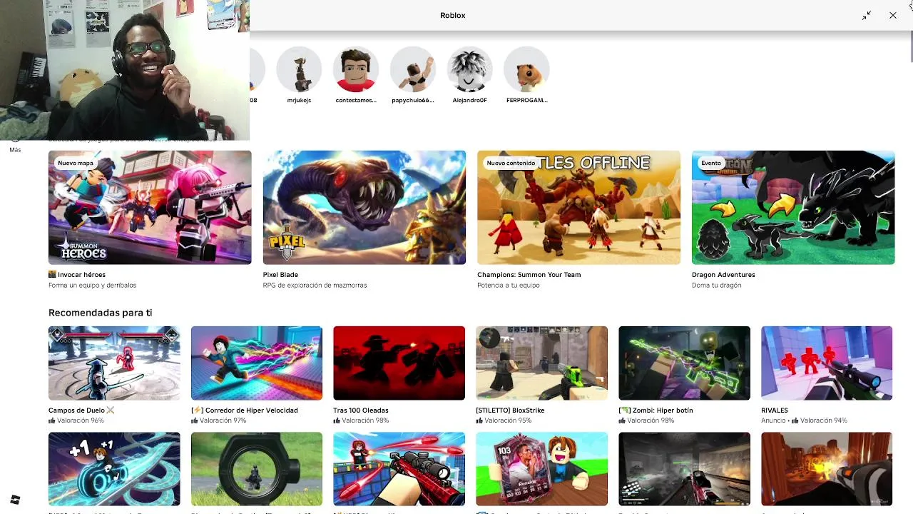Exit fullscreen with the shrink arrows icon

click(867, 15)
